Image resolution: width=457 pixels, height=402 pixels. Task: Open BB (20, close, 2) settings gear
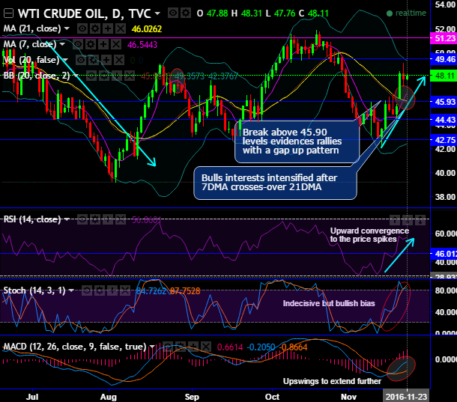(x=104, y=76)
